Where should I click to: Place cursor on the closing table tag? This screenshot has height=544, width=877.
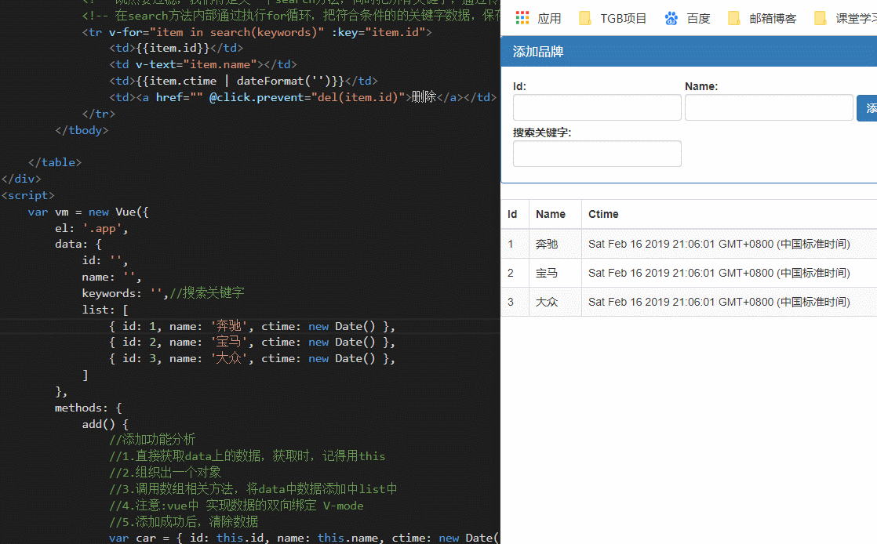[x=55, y=163]
